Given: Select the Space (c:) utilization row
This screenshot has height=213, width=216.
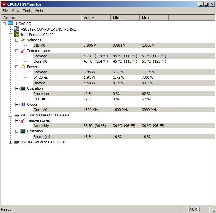Looking at the screenshot, I should pyautogui.click(x=124, y=137).
